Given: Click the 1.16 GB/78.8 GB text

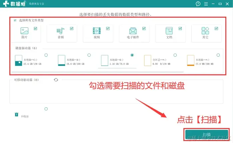Looking at the screenshot, I should point(119,64).
